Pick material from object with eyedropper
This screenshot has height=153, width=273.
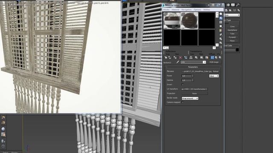177,62
